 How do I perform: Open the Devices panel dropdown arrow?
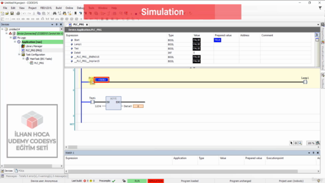click(52, 24)
